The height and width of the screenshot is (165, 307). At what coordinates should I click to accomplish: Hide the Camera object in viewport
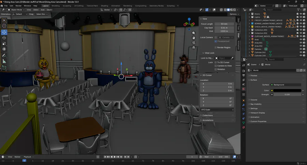pyautogui.click(x=301, y=49)
